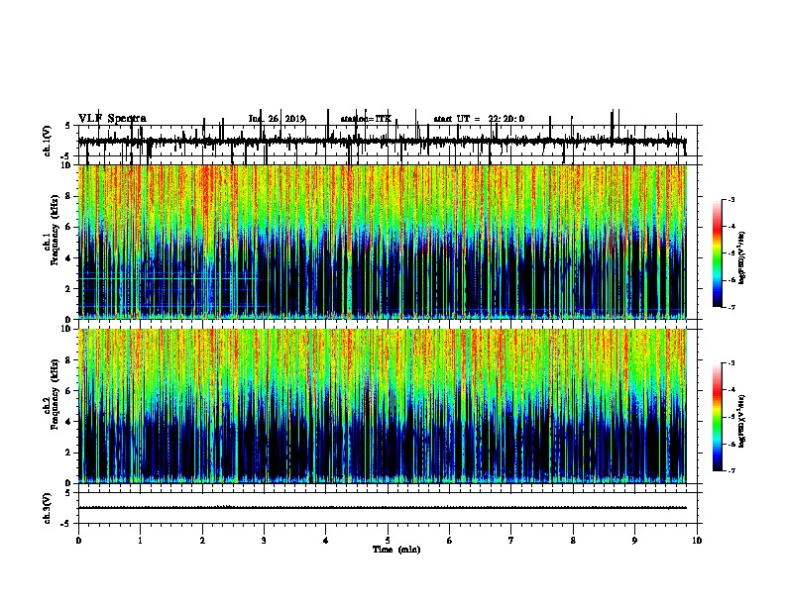Click the "8" kHz tick on ch.2 spectrogram

69,360
